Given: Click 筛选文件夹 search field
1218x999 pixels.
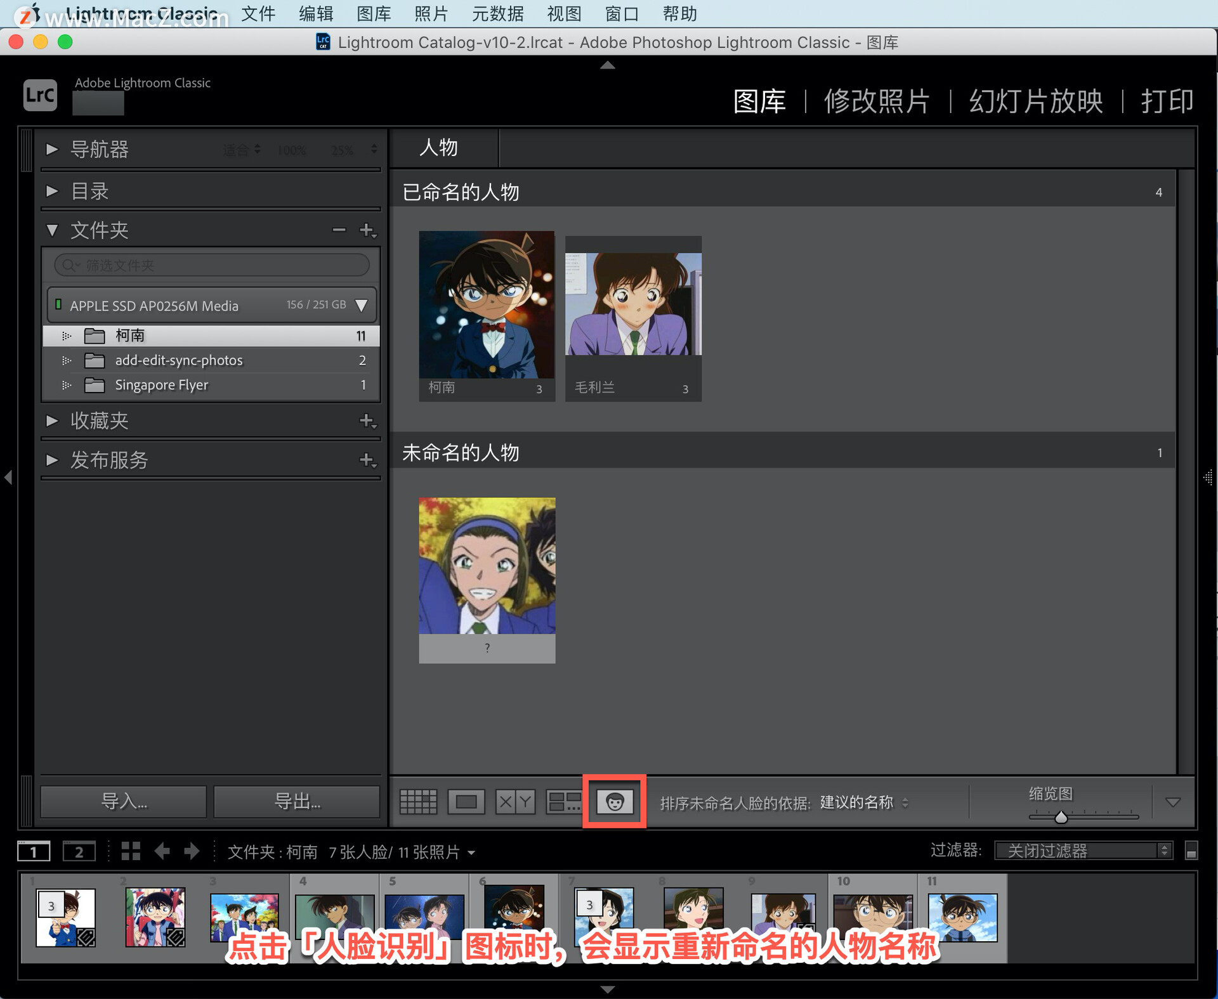Looking at the screenshot, I should pos(212,265).
